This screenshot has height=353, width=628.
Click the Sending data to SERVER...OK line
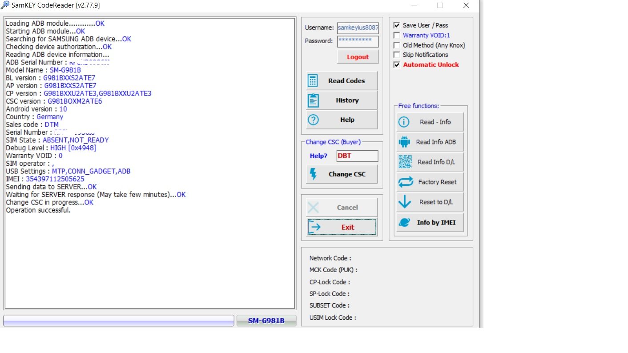[x=51, y=187]
